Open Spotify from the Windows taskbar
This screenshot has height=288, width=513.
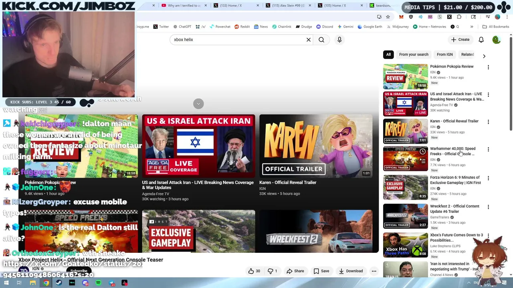pyautogui.click(x=99, y=283)
